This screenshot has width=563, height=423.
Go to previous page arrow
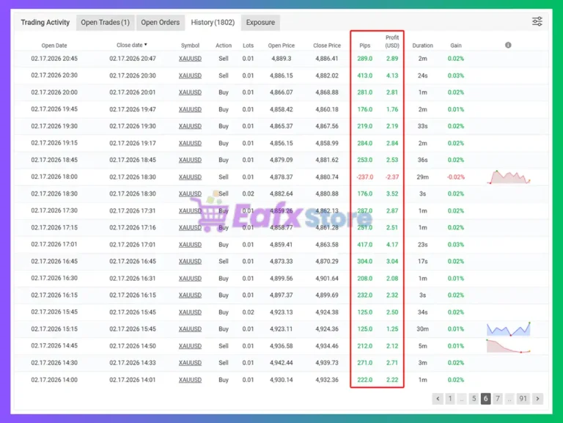(438, 399)
